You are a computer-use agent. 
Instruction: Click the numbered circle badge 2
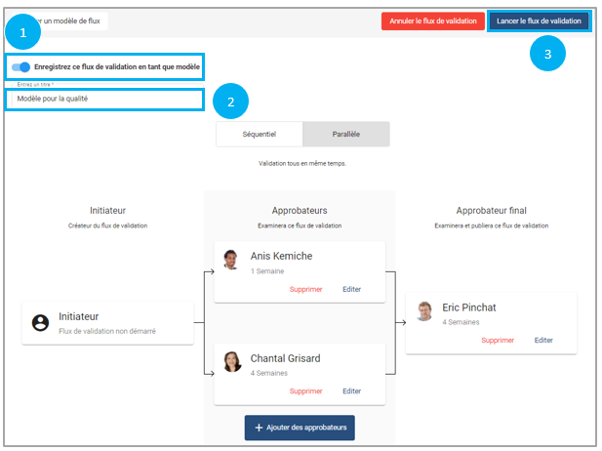point(230,101)
